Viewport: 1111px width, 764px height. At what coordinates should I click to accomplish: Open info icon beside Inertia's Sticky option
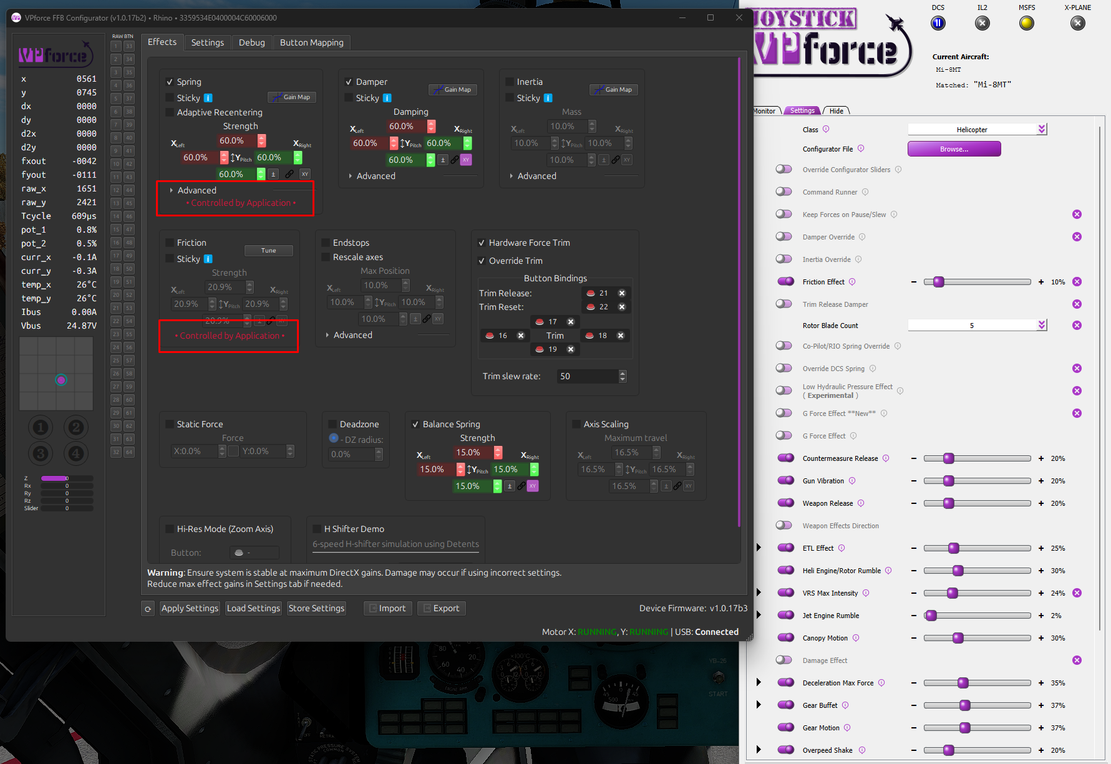click(548, 98)
